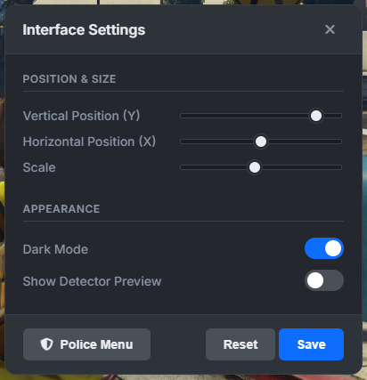Click the shield icon in Police Menu

46,344
